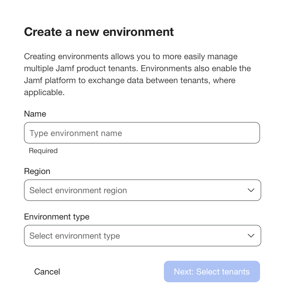Click the Region field label
Viewport: 284px width, 305px height.
[x=37, y=171]
